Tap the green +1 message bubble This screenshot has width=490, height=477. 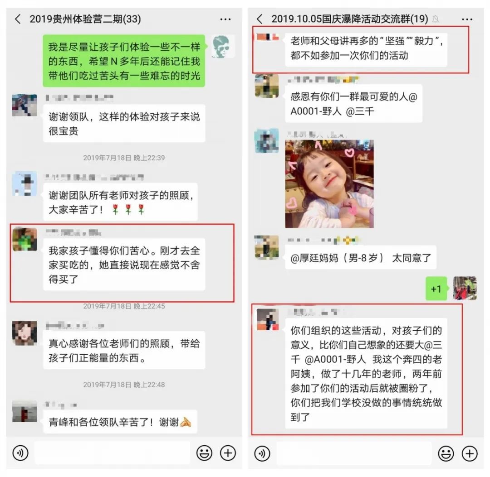click(436, 289)
